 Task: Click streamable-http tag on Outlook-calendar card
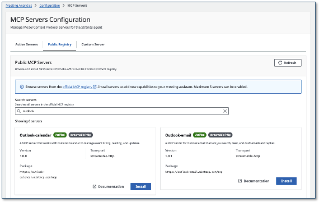tap(81, 135)
